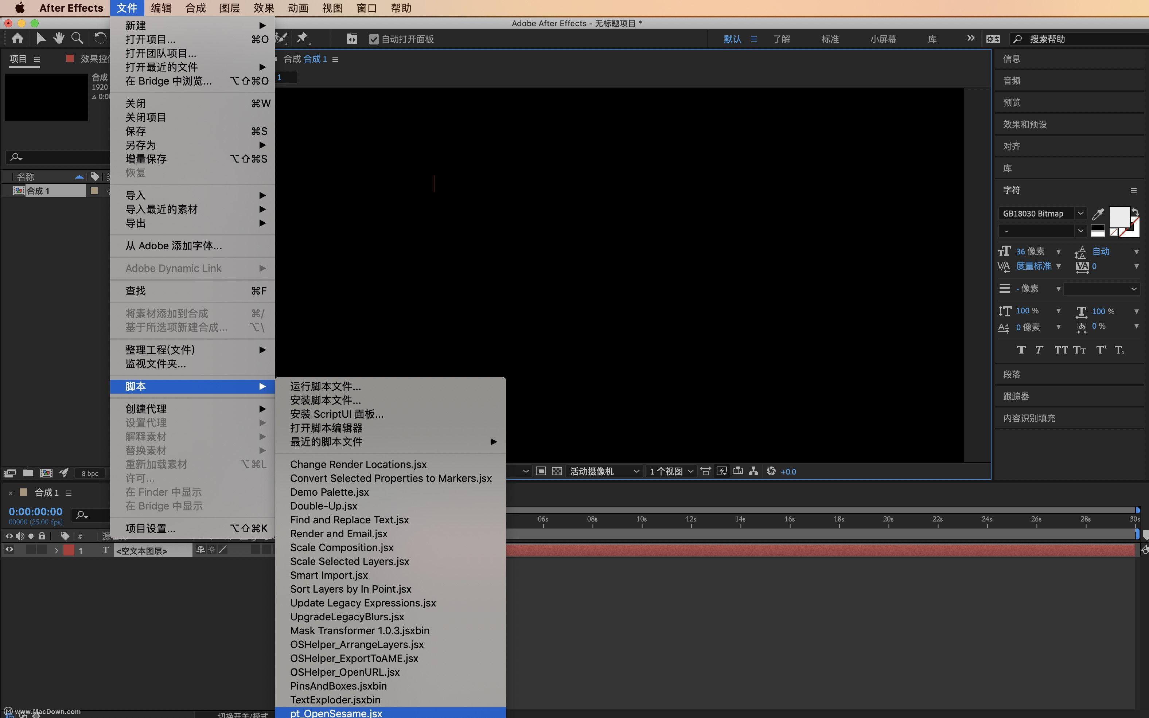Click region of interest icon in viewer

pyautogui.click(x=541, y=471)
